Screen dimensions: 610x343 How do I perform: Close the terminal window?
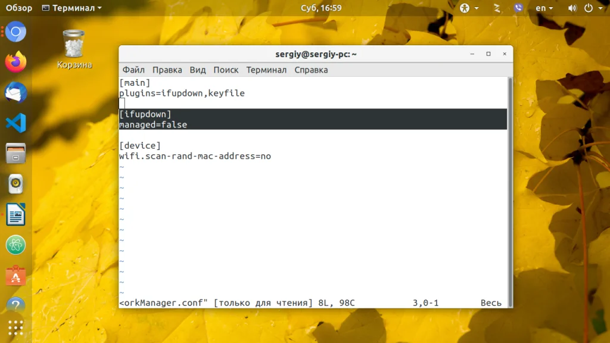(x=505, y=54)
